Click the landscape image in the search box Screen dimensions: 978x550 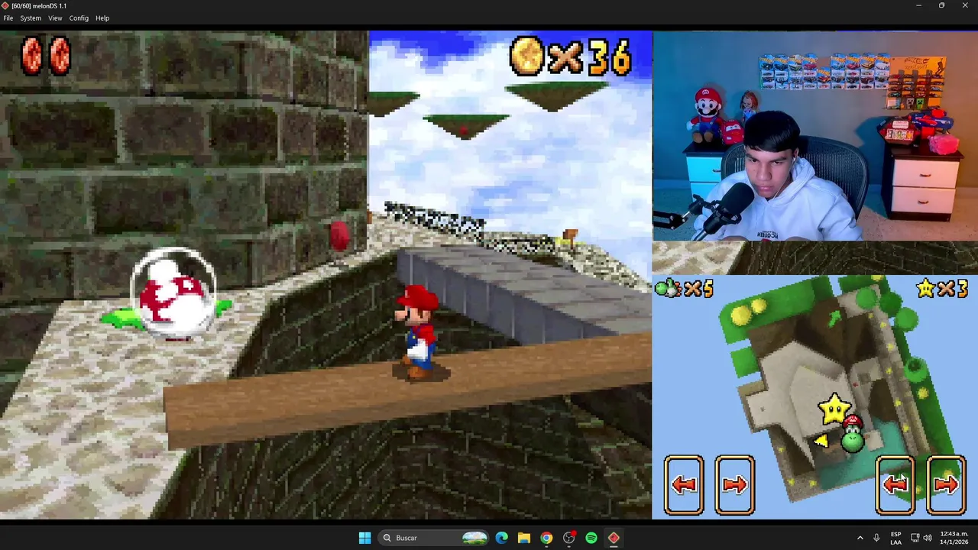point(474,538)
